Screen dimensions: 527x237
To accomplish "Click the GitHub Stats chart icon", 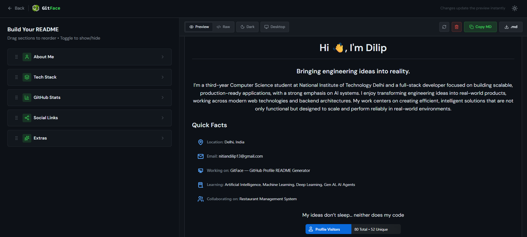I will (27, 97).
